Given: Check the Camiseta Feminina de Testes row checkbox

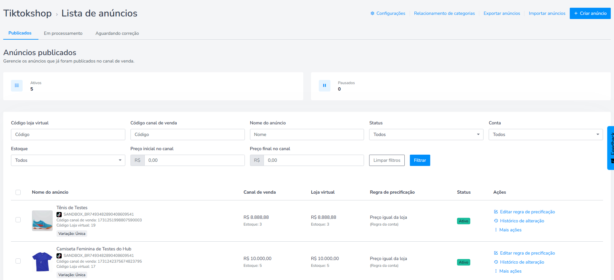Looking at the screenshot, I should [18, 261].
